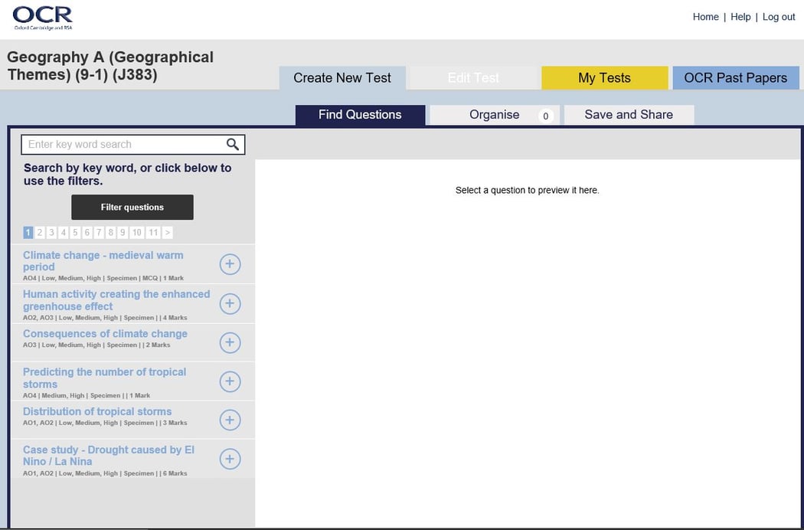Switch to the Organise tab
The image size is (804, 530).
click(495, 115)
